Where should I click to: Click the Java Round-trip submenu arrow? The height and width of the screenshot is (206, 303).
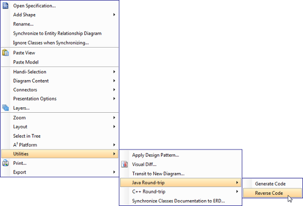[x=237, y=183]
